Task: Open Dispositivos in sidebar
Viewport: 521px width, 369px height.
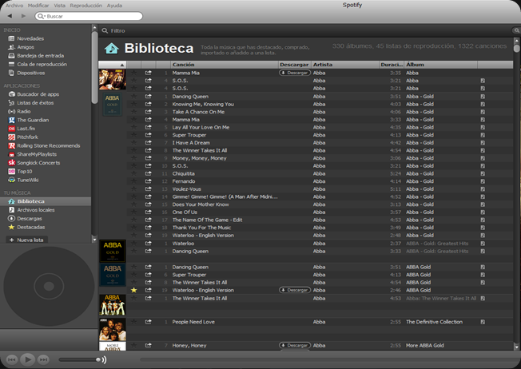Action: point(31,73)
